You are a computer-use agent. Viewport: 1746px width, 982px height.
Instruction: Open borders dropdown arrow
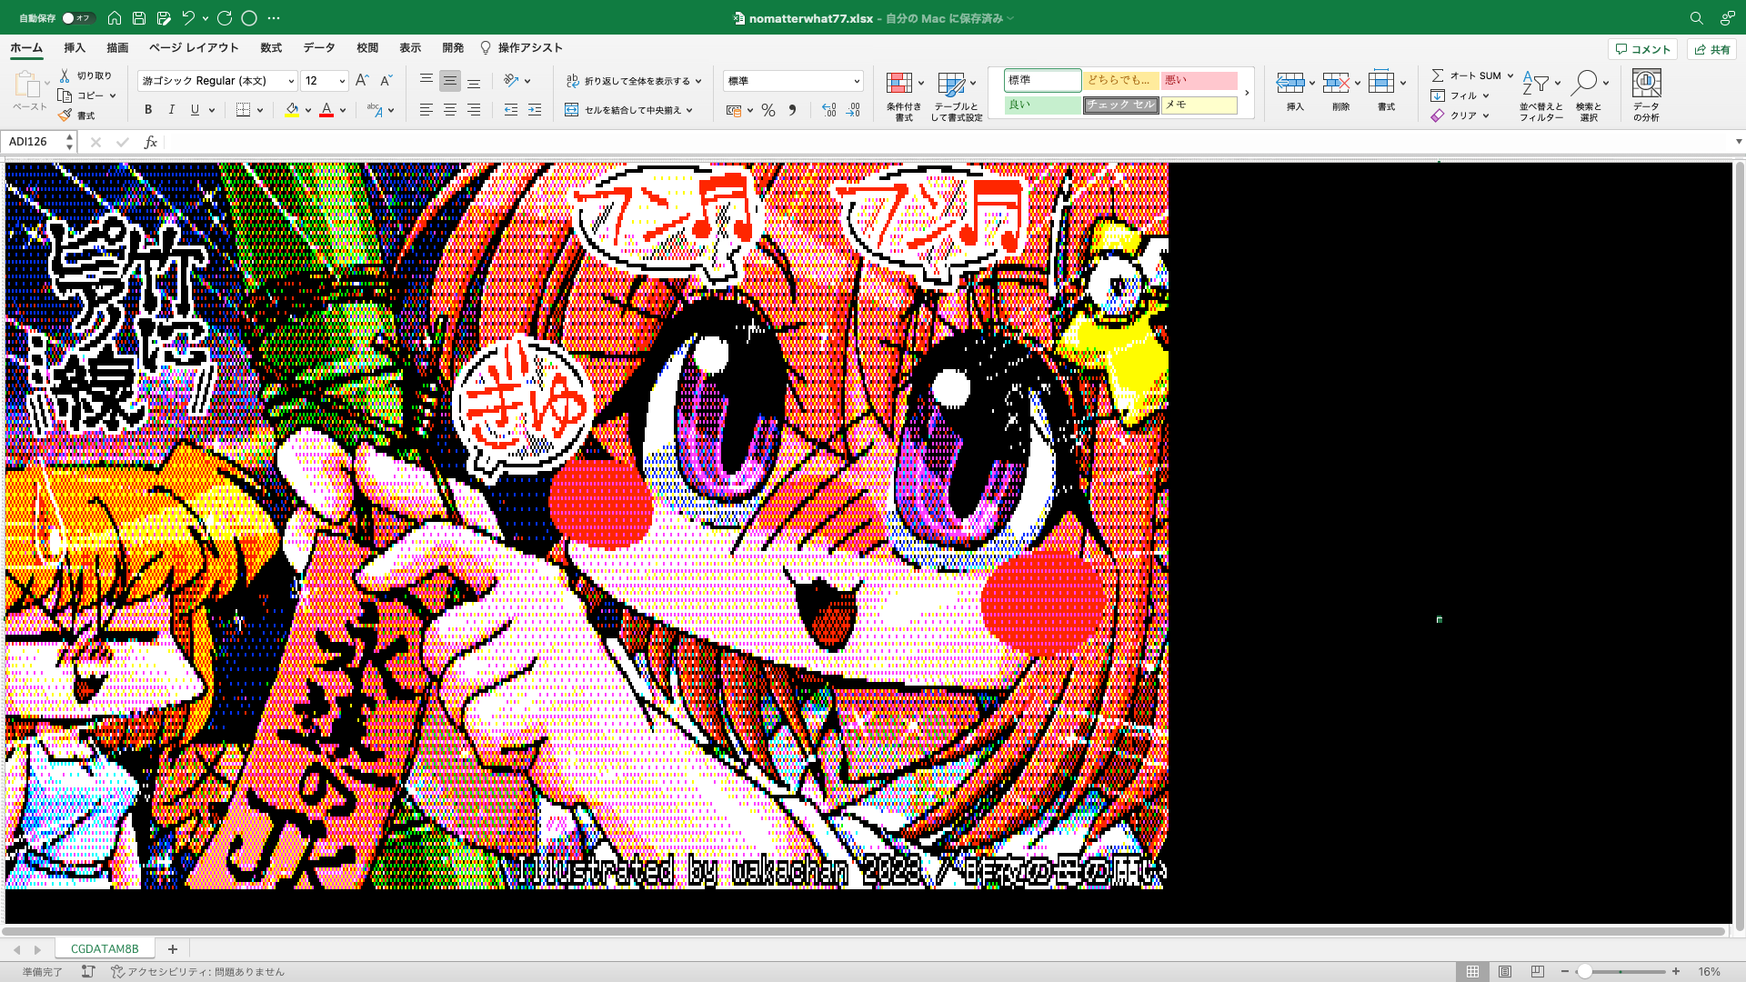pos(260,110)
